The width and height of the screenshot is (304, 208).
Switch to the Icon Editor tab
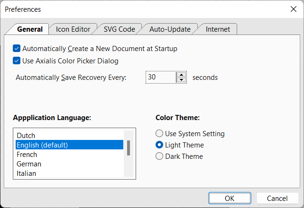pos(73,29)
